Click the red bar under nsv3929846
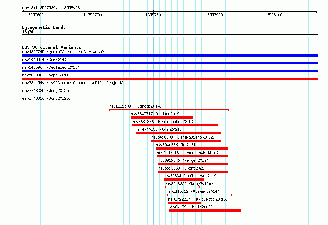328x225 pixels. (193, 164)
